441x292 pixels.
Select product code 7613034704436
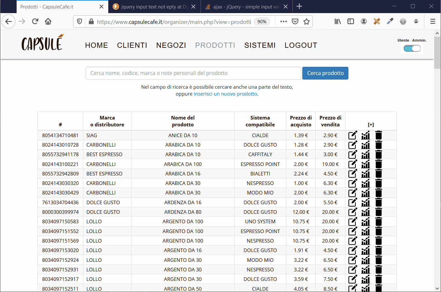tap(61, 202)
